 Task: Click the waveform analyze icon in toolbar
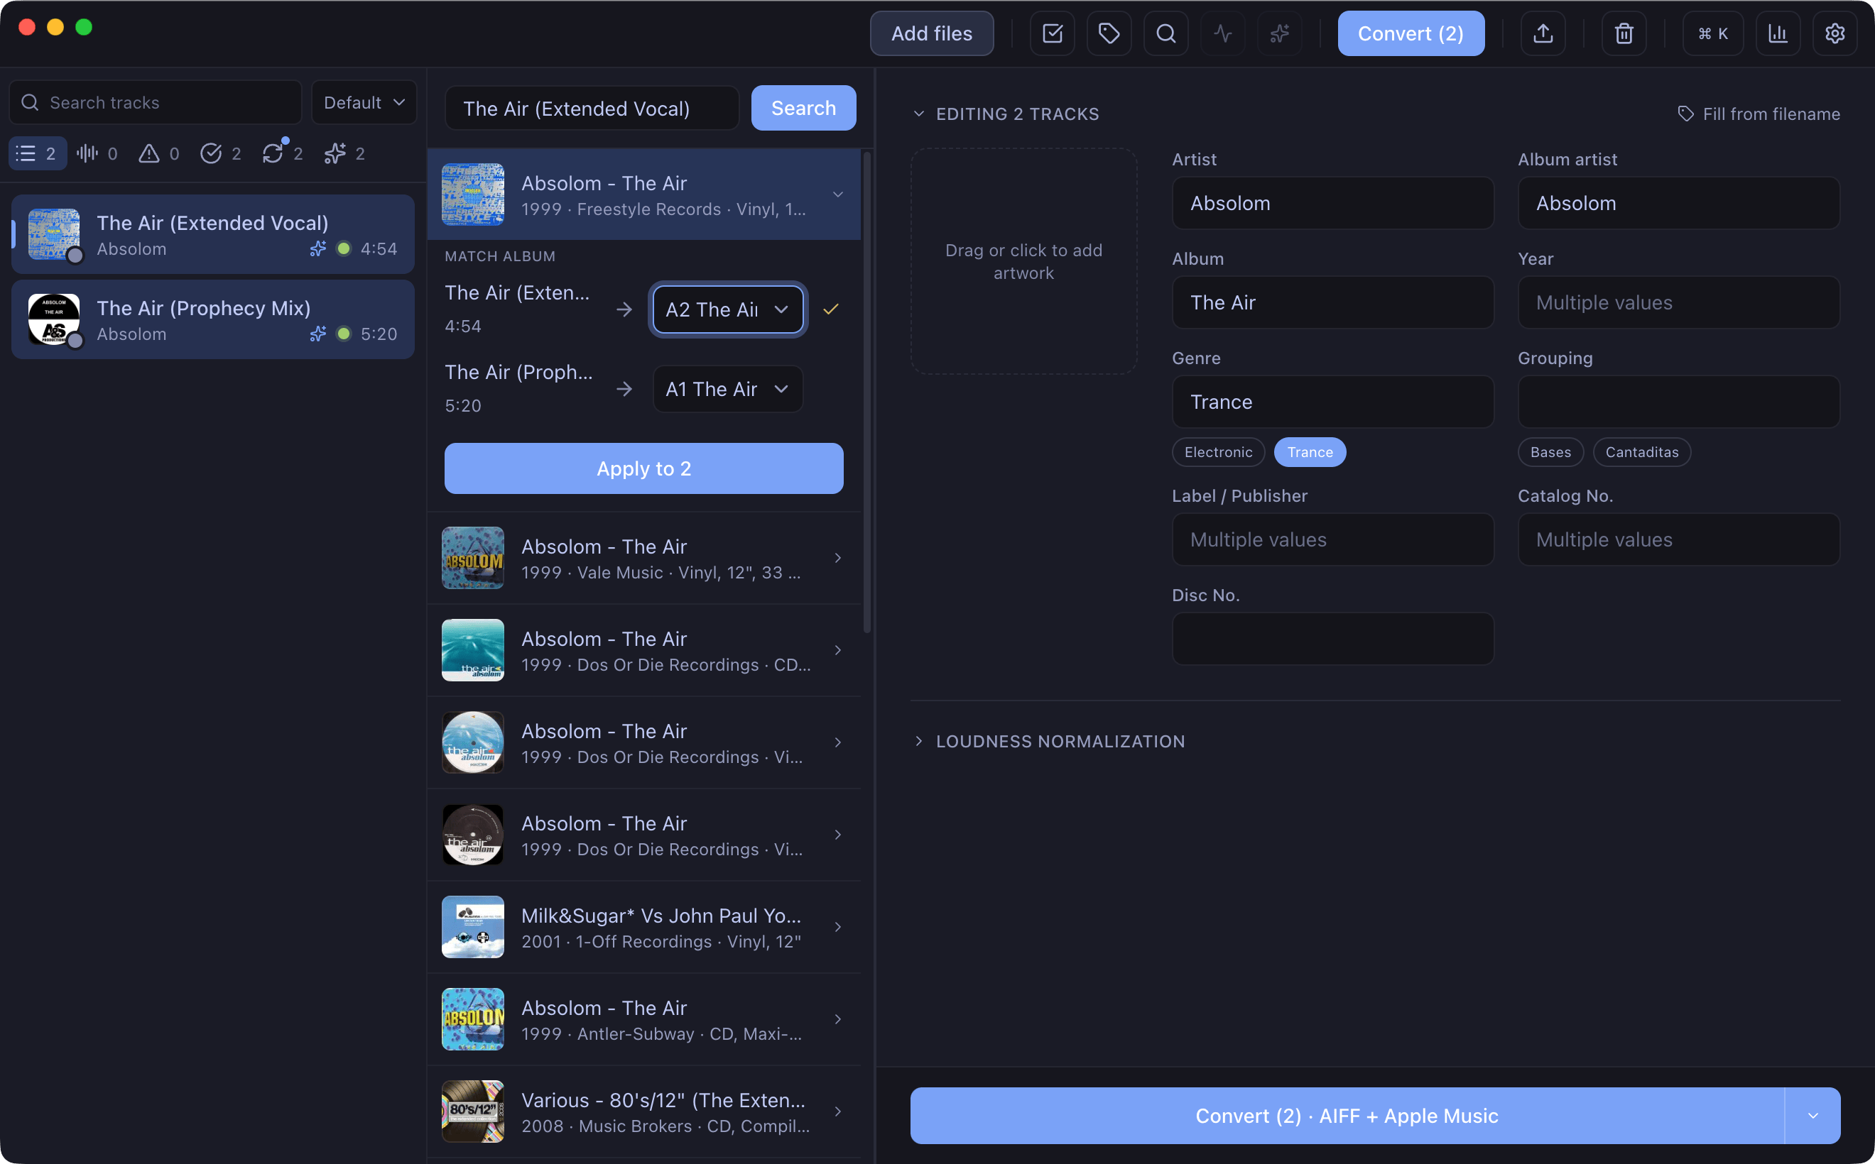tap(1222, 34)
